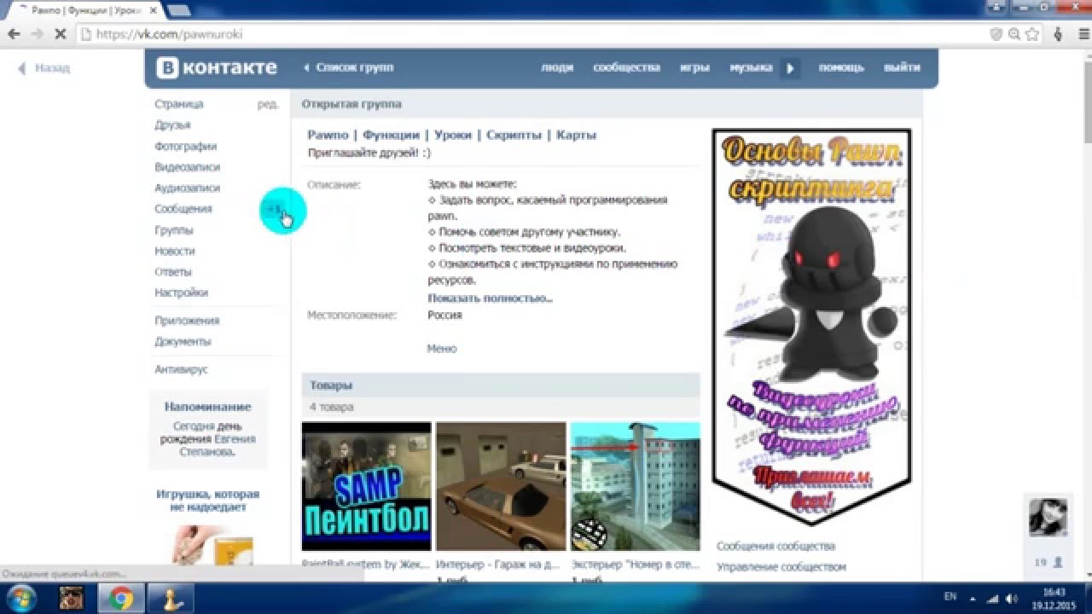Open the group avatar 'Основы Pawn скриптинга'
Image resolution: width=1092 pixels, height=614 pixels.
[x=811, y=327]
